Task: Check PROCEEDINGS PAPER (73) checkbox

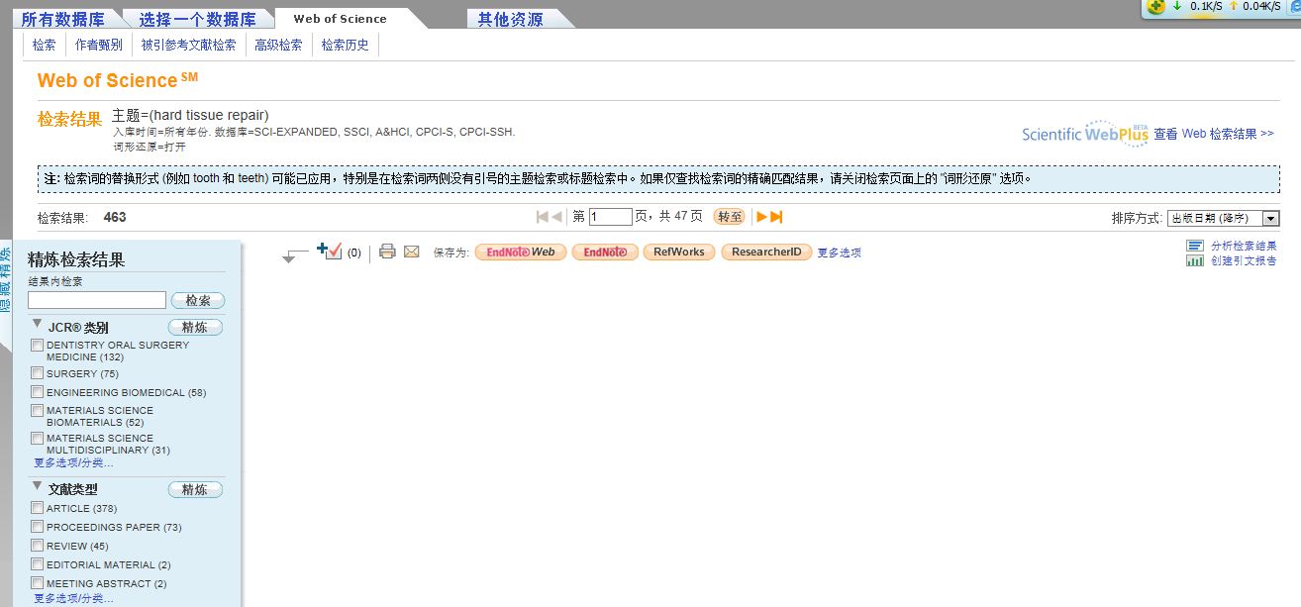Action: [x=37, y=527]
